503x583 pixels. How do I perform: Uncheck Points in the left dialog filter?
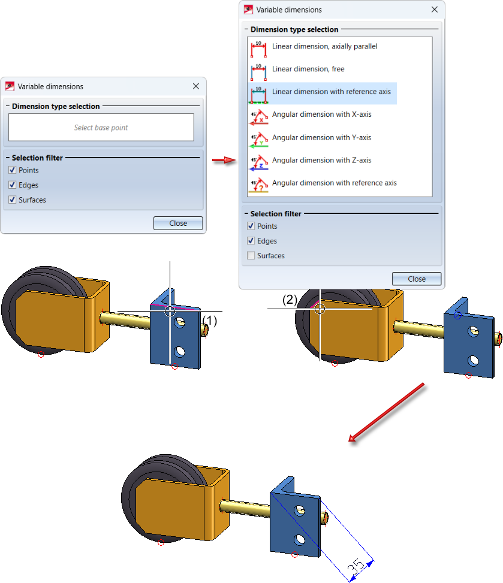tap(12, 170)
